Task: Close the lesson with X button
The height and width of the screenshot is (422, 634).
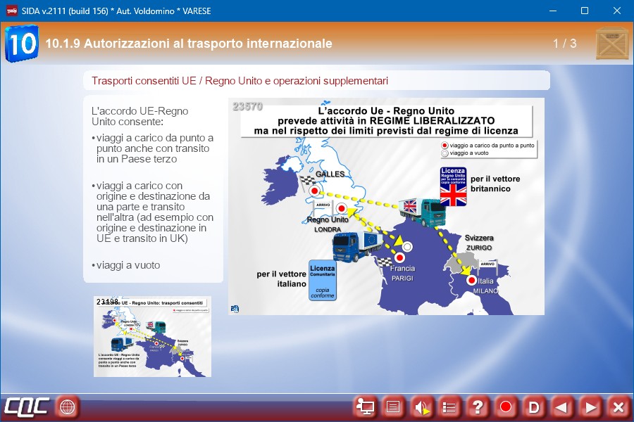Action: 618,407
